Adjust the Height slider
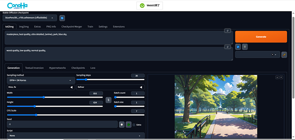This screenshot has height=140, width=295. 55,106
